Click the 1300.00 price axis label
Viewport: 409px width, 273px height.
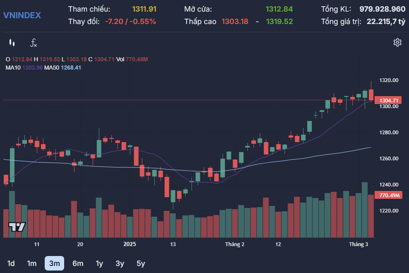point(389,106)
